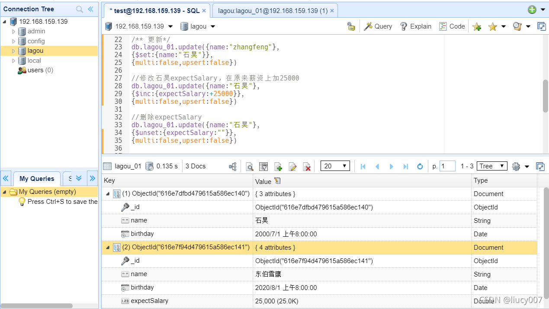549x309 pixels.
Task: Click the lagou_01 collection table icon
Action: tap(108, 166)
